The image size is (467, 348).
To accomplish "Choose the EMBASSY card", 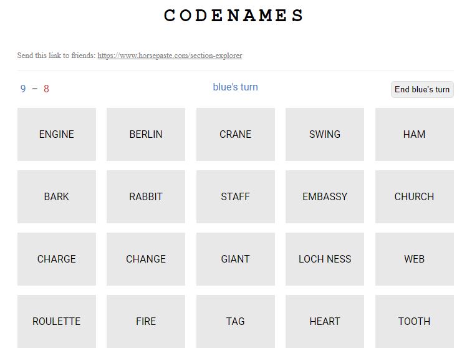I will 325,196.
